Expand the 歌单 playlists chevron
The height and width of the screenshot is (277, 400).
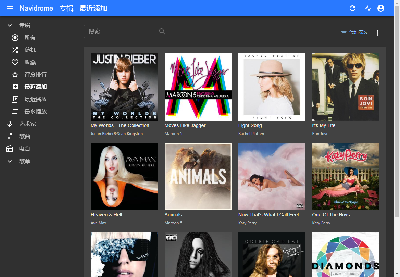[x=10, y=161]
